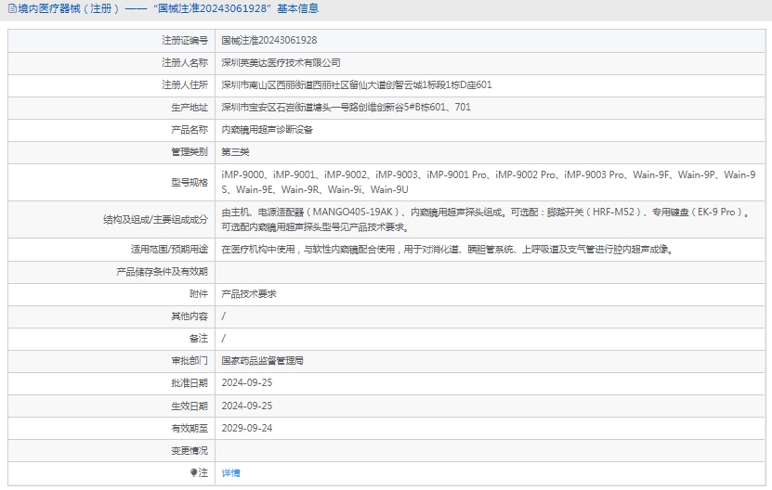Screen dimensions: 772x490
Task: Click the 有效期至 date 2029-09-24
Action: click(x=246, y=428)
